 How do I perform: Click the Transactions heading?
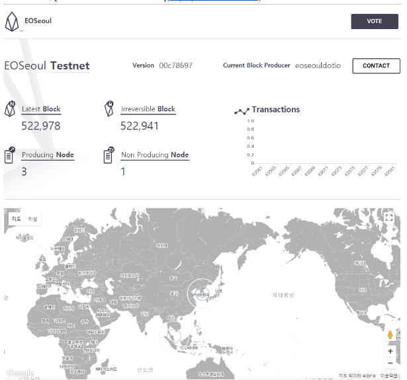276,110
